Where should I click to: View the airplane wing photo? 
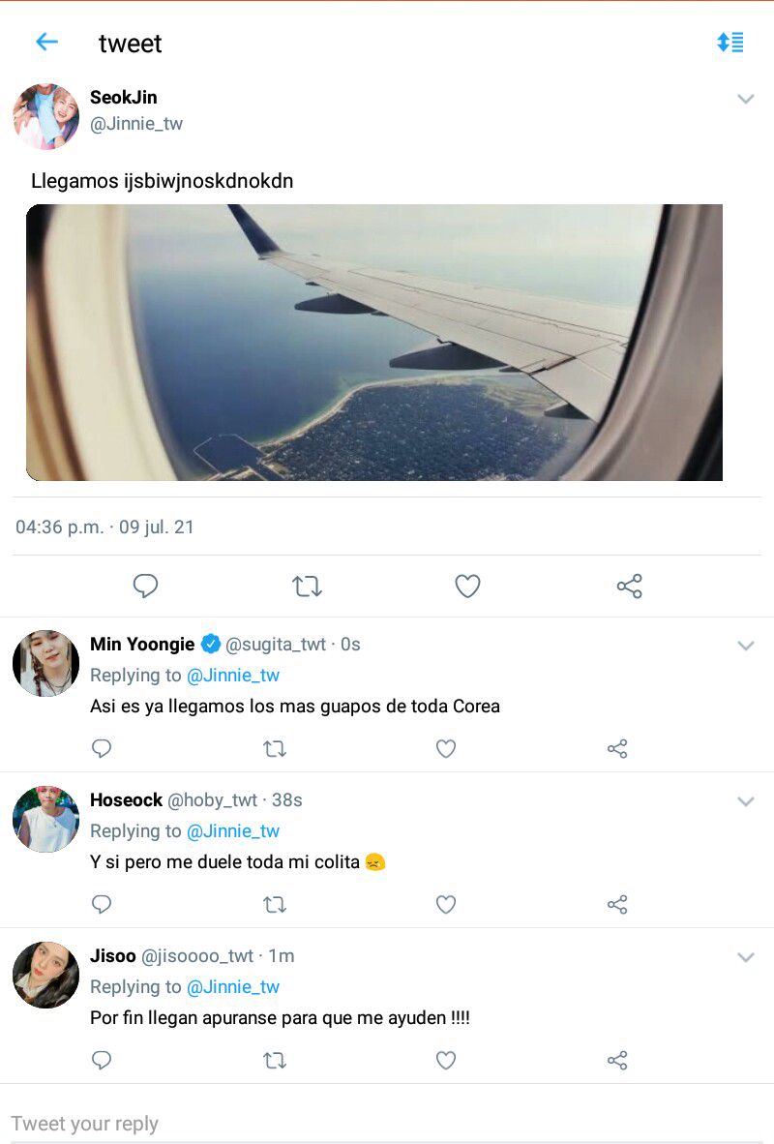[x=374, y=343]
